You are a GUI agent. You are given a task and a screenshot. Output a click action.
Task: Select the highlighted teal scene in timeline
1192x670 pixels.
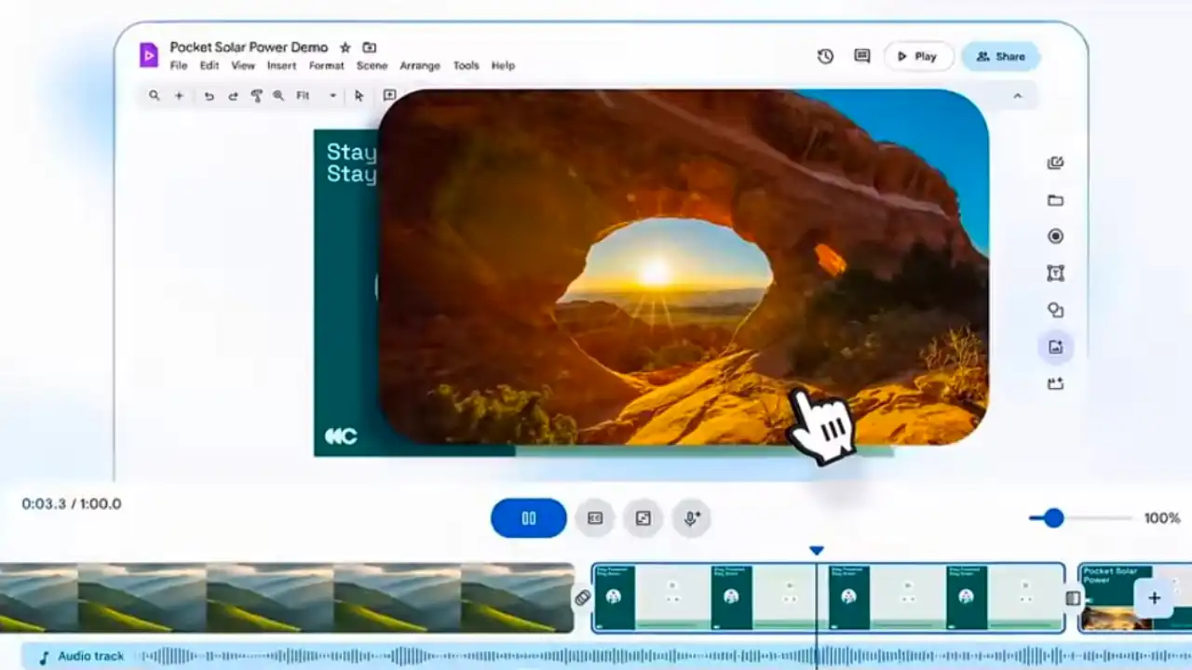pos(829,597)
